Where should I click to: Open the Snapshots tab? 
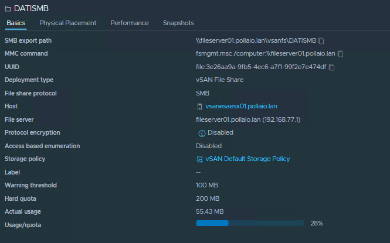pyautogui.click(x=178, y=23)
